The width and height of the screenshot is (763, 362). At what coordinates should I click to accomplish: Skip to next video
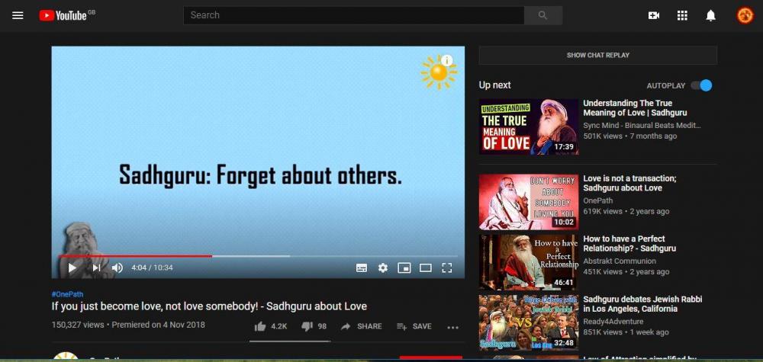pyautogui.click(x=96, y=267)
